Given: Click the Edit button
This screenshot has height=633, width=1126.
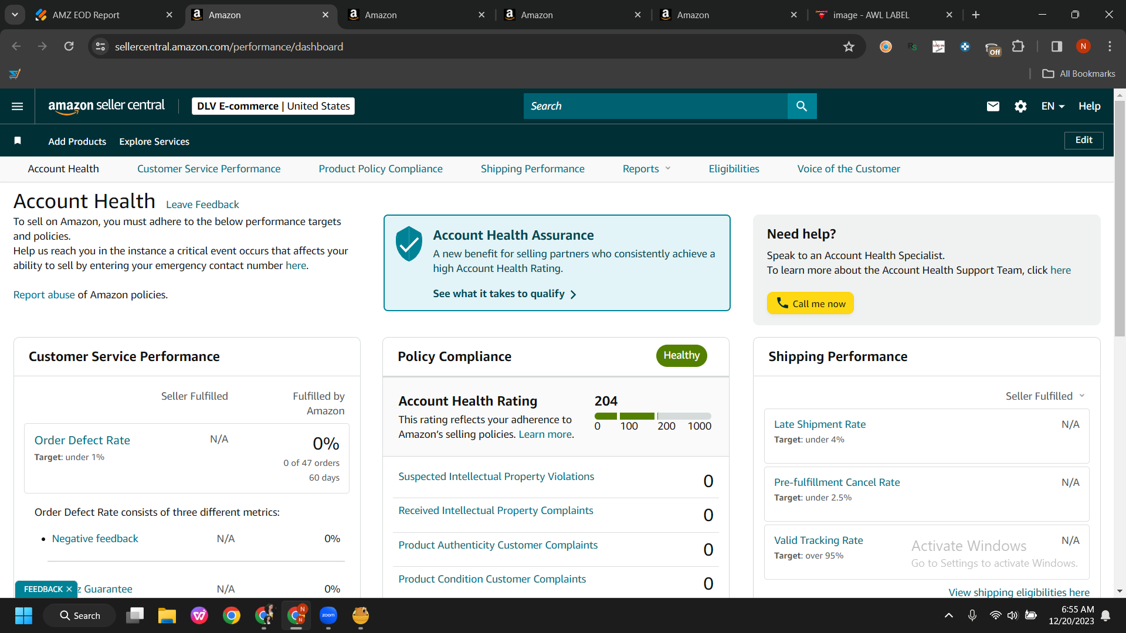Looking at the screenshot, I should pyautogui.click(x=1084, y=140).
